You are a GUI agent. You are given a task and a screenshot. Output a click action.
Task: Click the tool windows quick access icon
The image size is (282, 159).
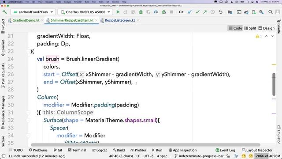click(x=4, y=156)
